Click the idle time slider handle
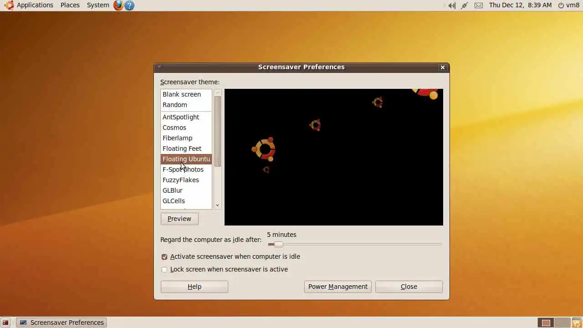Viewport: 583px width, 328px height. point(278,245)
